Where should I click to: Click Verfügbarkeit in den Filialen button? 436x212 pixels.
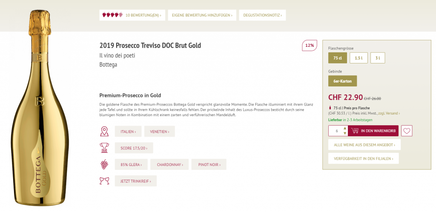point(363,158)
